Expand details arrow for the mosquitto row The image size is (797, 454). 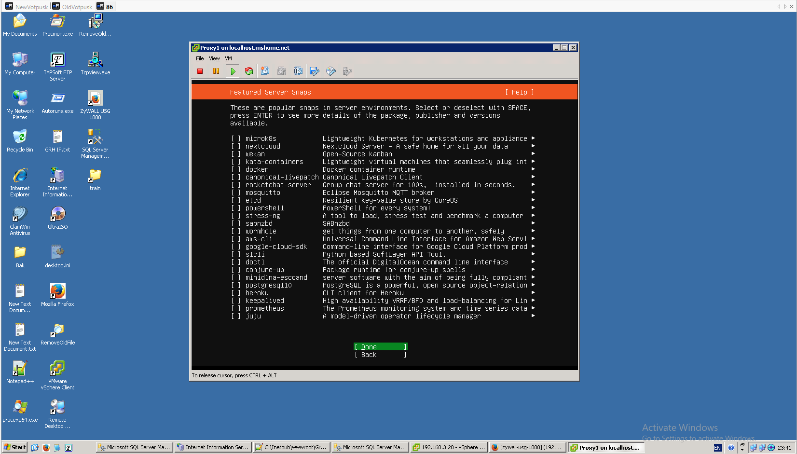[x=533, y=193]
